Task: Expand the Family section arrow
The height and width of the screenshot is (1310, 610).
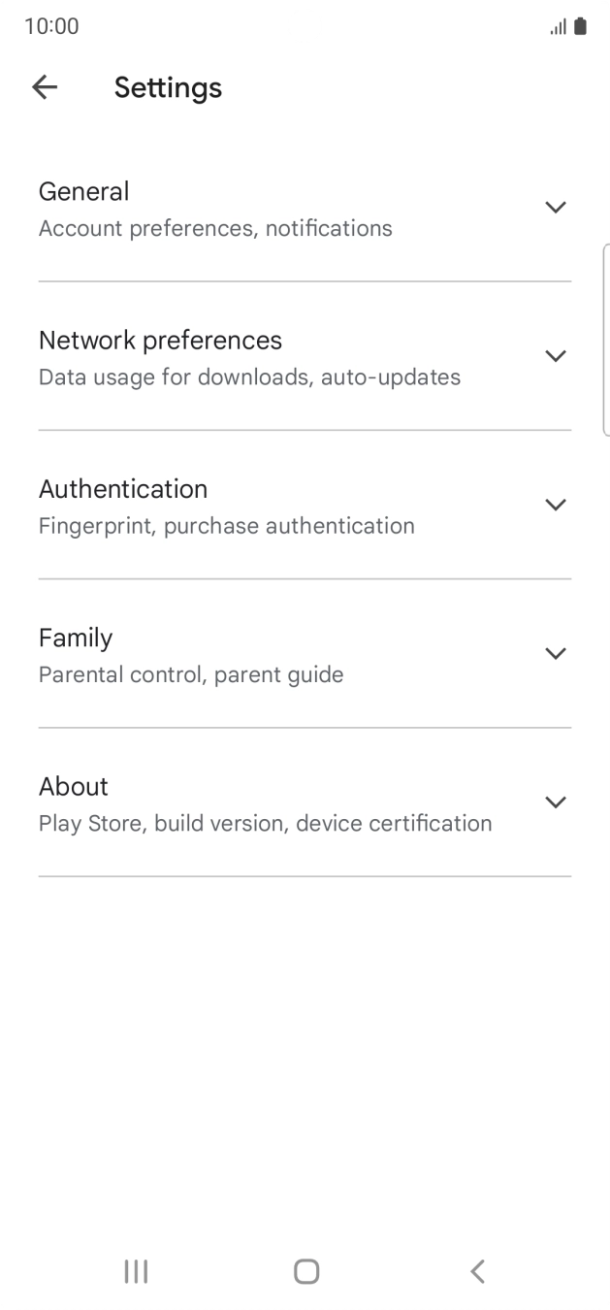Action: (x=555, y=653)
